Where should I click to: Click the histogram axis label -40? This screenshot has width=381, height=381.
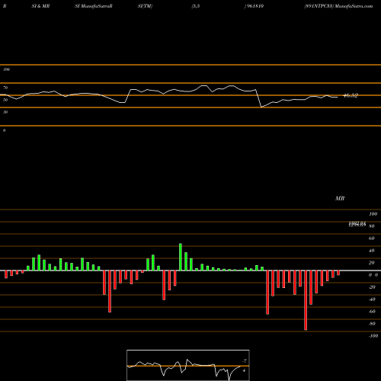coord(372,299)
